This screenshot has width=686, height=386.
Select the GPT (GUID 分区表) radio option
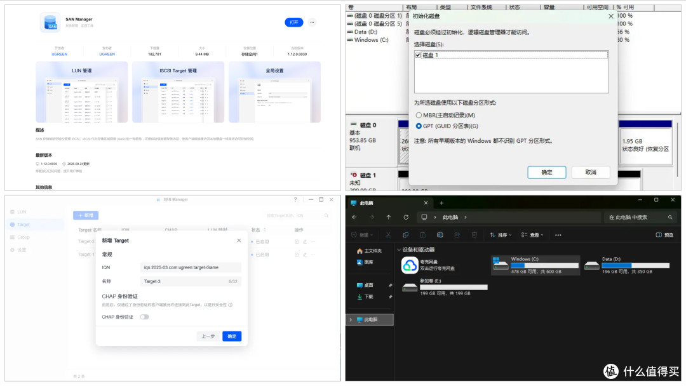(x=419, y=126)
